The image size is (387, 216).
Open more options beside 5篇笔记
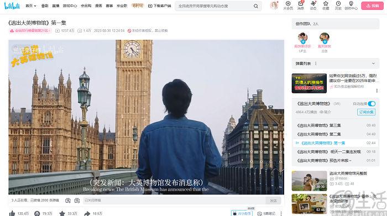pyautogui.click(x=281, y=214)
